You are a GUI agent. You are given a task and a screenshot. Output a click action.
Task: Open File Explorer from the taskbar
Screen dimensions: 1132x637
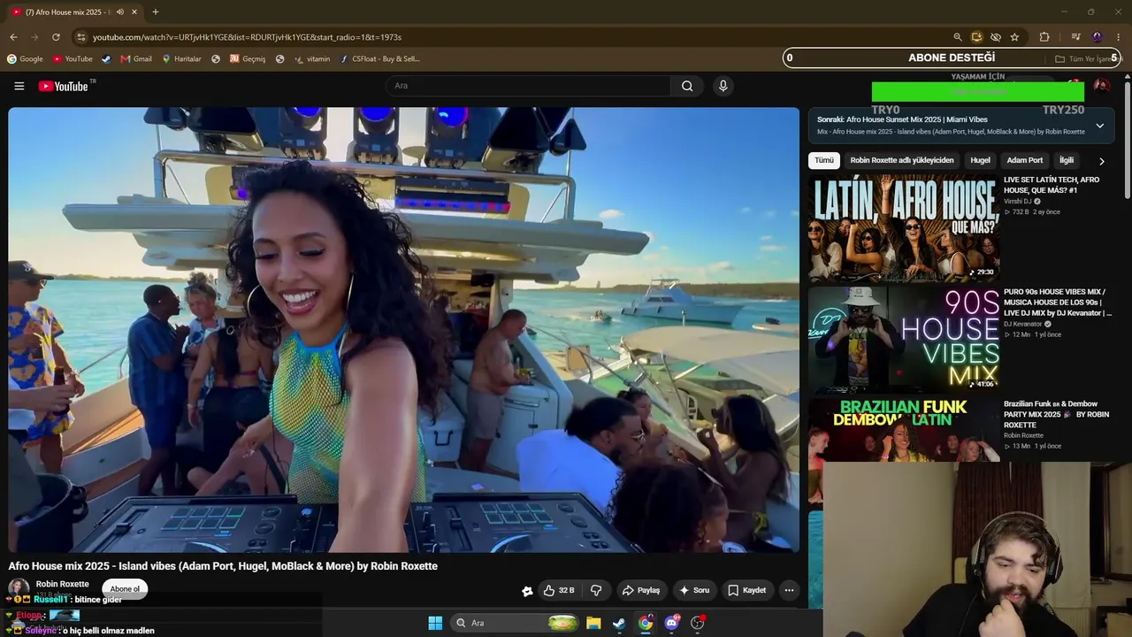coord(593,623)
